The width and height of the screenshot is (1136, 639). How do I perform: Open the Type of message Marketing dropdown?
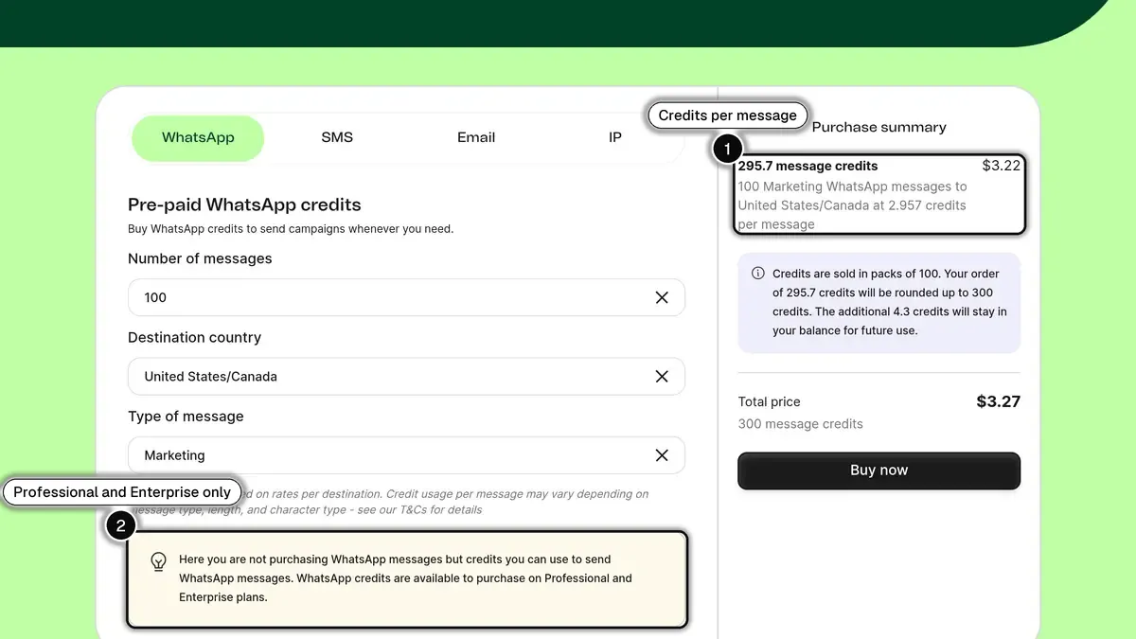click(x=406, y=455)
